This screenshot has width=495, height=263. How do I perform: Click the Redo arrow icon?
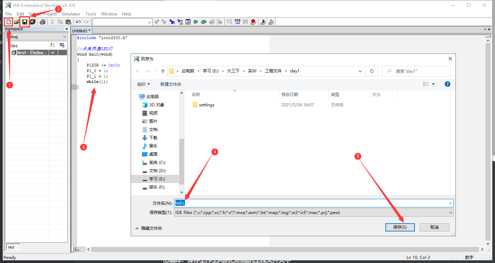click(86, 22)
